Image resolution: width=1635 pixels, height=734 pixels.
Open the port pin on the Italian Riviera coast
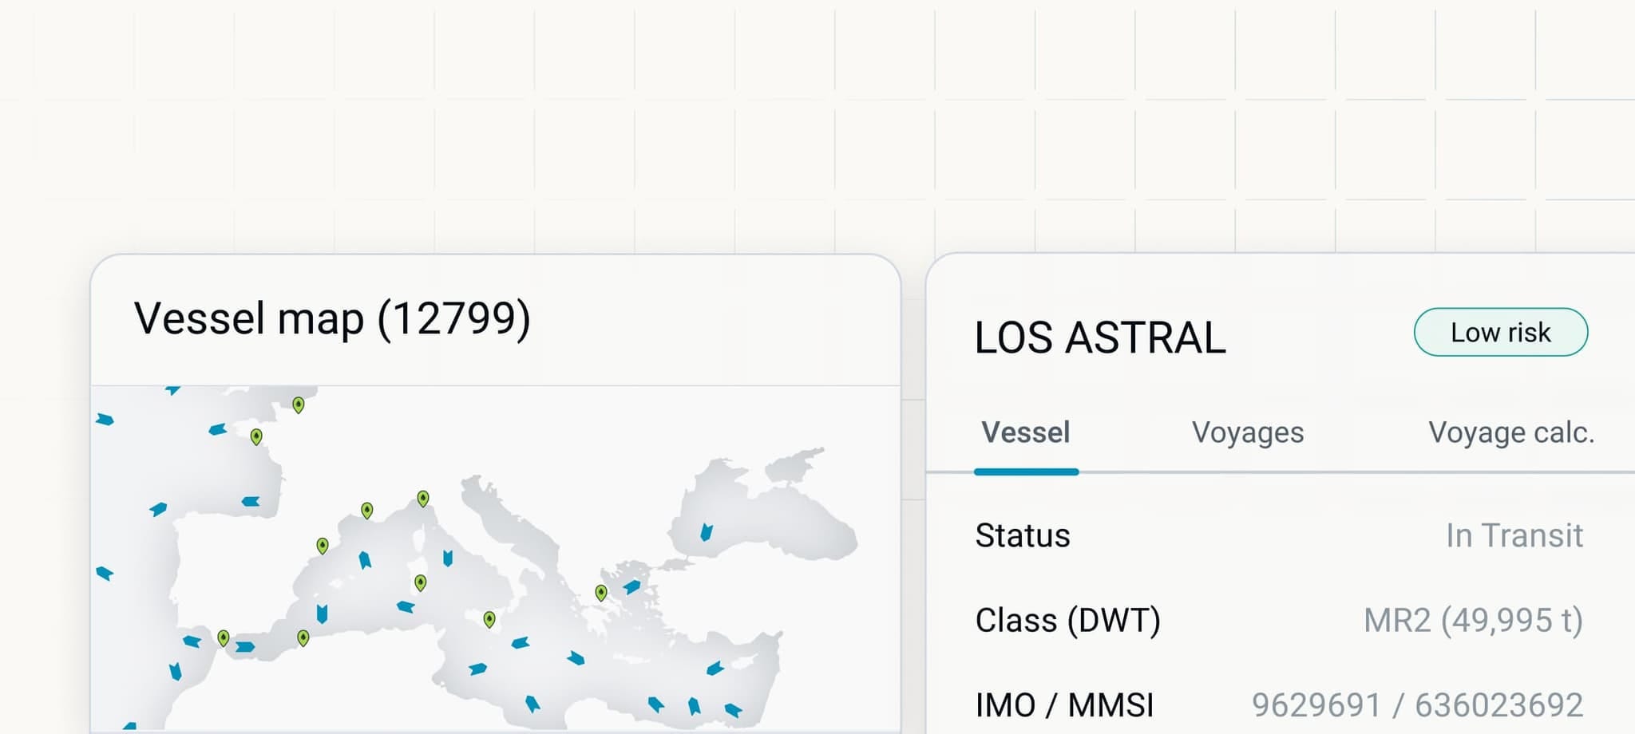423,499
